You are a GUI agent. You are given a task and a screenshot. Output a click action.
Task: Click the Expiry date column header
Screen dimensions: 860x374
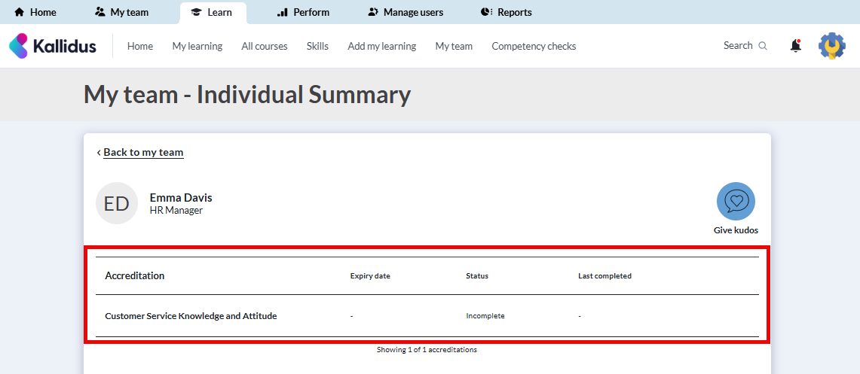pyautogui.click(x=370, y=276)
